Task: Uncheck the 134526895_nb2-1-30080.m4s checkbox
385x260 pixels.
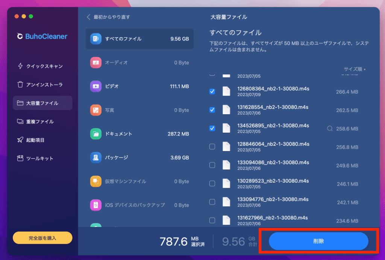Action: [x=212, y=128]
